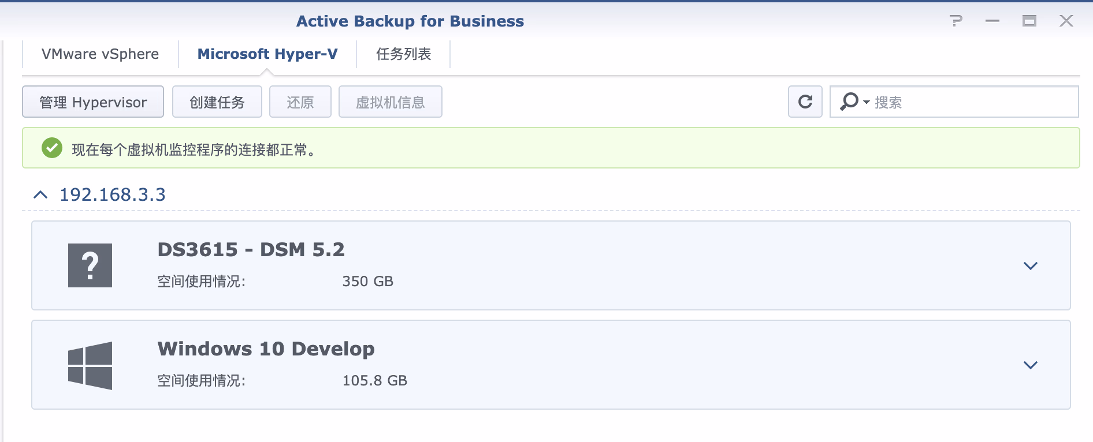This screenshot has height=442, width=1093.
Task: Minimize the Active Backup window
Action: [x=992, y=21]
